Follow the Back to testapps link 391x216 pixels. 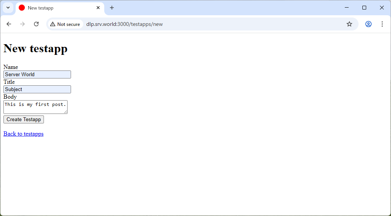pyautogui.click(x=23, y=134)
